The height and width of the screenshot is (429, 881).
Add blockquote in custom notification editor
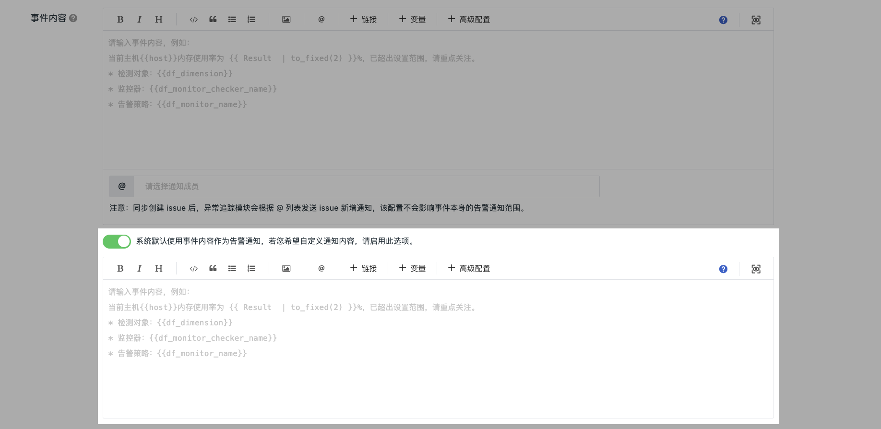point(213,269)
